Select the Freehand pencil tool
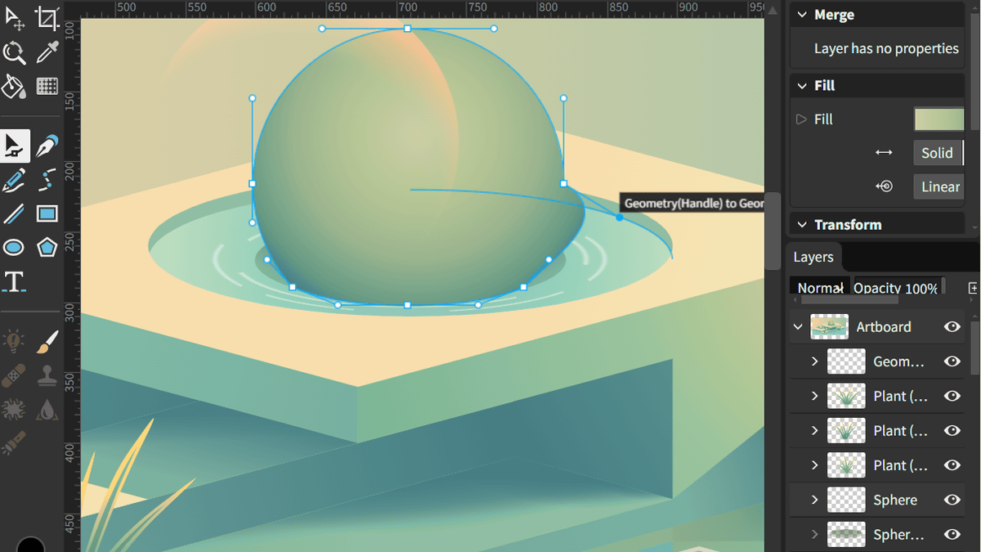The width and height of the screenshot is (981, 552). coord(15,181)
